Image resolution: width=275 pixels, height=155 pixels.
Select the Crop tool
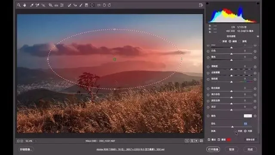click(51, 5)
